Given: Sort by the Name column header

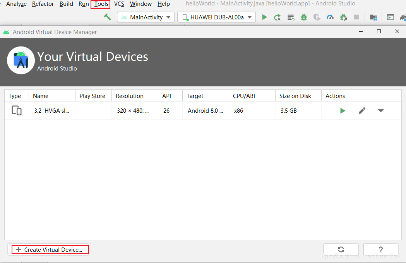Looking at the screenshot, I should (x=52, y=96).
